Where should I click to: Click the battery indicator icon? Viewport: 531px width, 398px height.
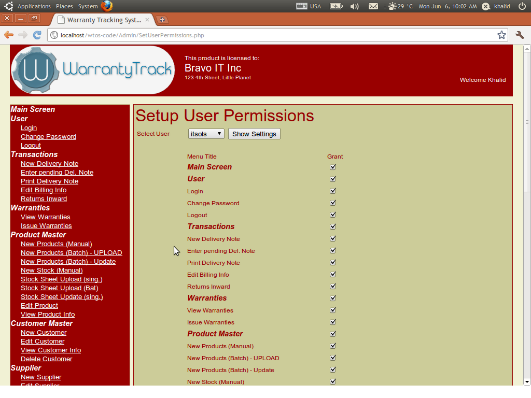tap(336, 6)
